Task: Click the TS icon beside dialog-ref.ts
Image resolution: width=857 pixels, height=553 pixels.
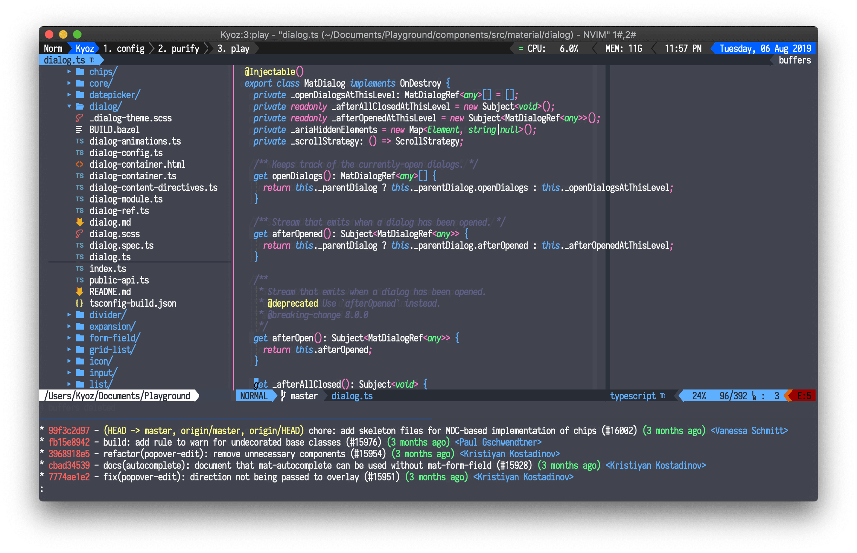Action: point(79,211)
